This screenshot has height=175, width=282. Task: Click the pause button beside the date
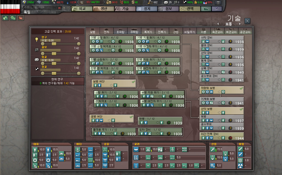59,8
